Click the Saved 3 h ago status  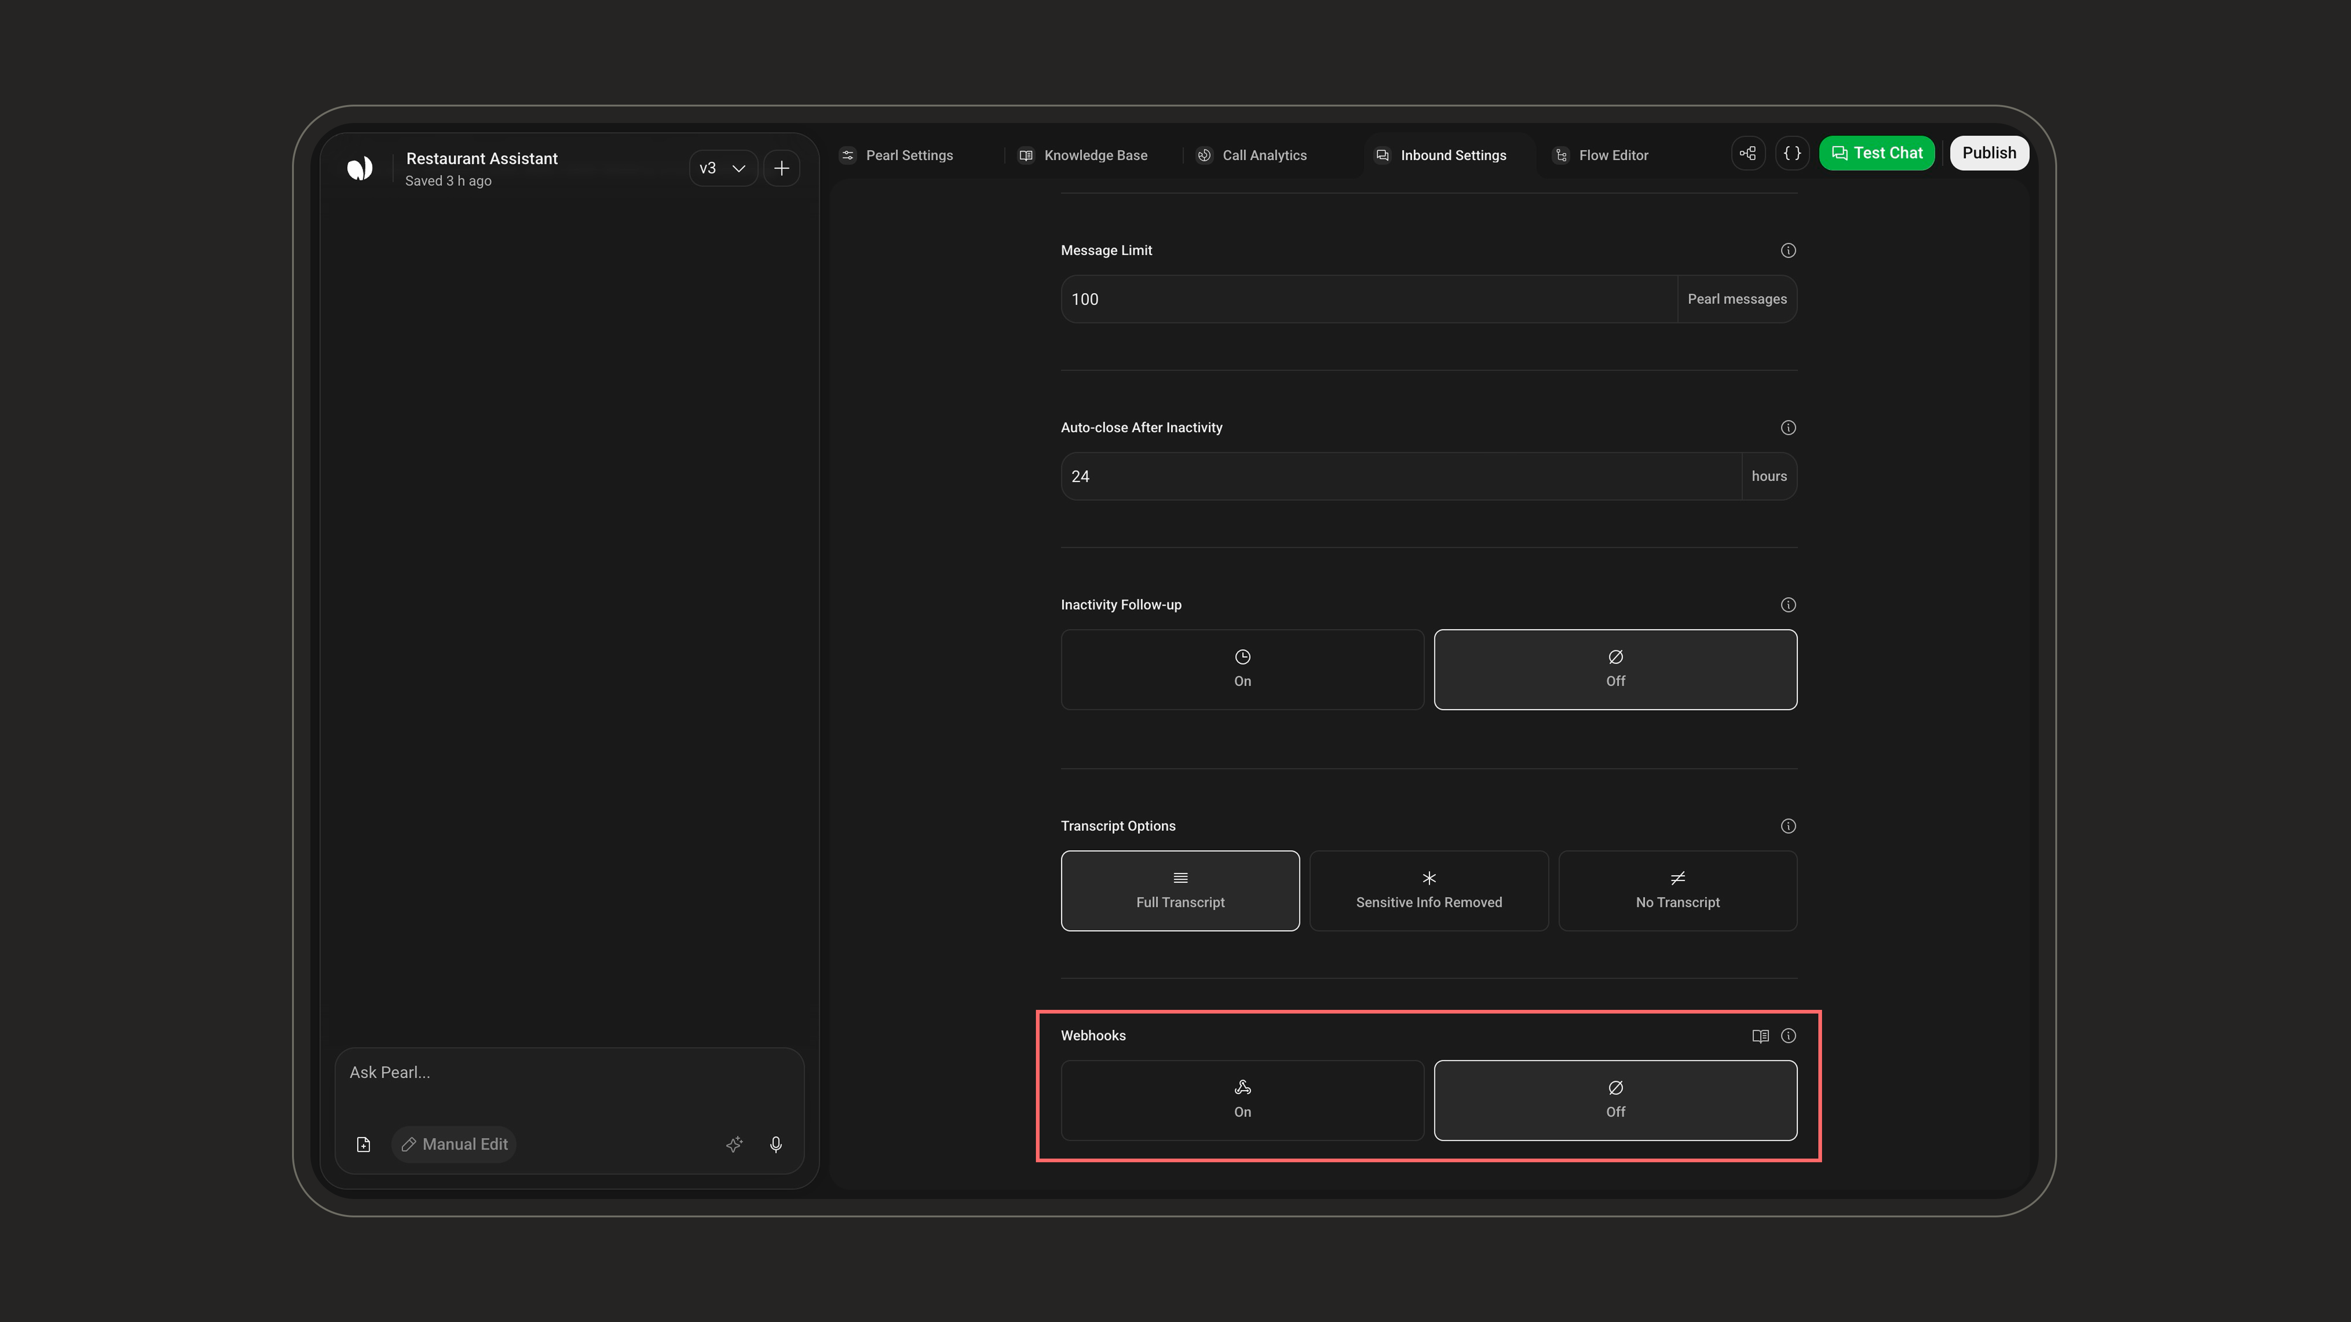(448, 181)
